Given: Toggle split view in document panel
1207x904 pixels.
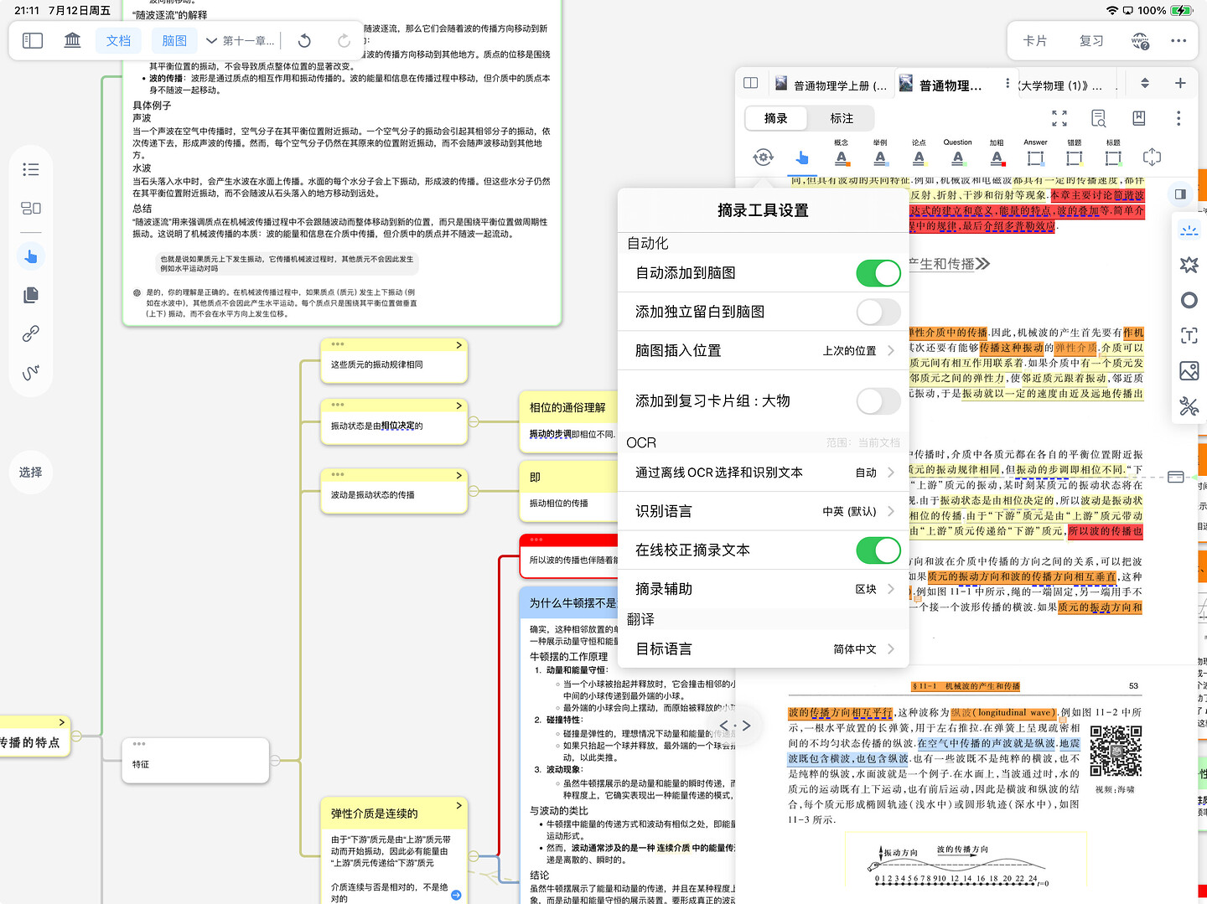Looking at the screenshot, I should (751, 83).
